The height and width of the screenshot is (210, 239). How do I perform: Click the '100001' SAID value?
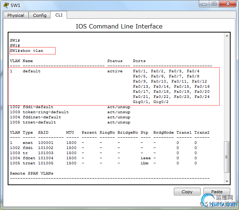coord(46,143)
